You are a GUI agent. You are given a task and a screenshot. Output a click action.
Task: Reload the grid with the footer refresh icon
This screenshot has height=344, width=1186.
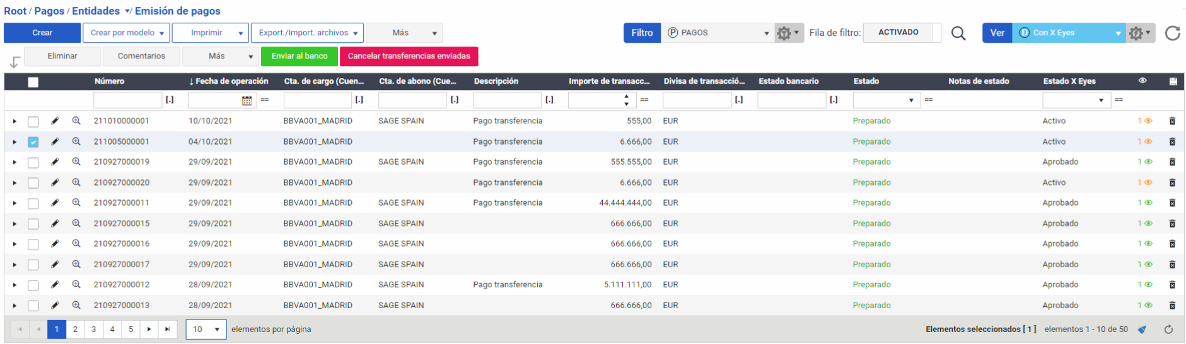[x=1168, y=329]
